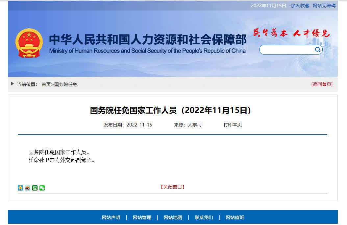Open 网站管理 in footer menu

click(x=142, y=217)
